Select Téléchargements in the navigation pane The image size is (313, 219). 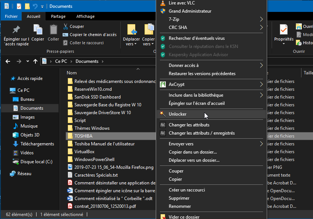tap(37, 144)
